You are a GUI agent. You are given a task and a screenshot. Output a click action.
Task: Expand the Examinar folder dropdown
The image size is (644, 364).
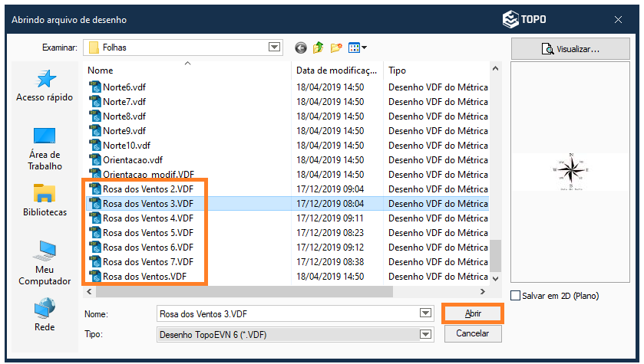[x=275, y=48]
